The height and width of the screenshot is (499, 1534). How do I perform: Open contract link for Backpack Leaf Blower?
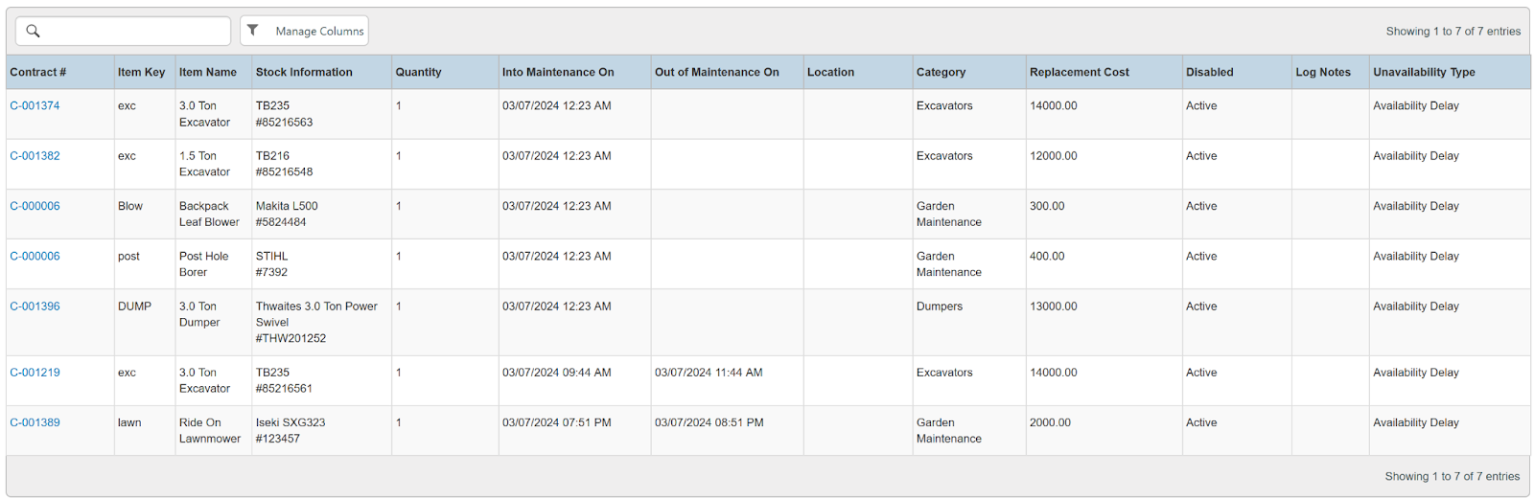35,206
